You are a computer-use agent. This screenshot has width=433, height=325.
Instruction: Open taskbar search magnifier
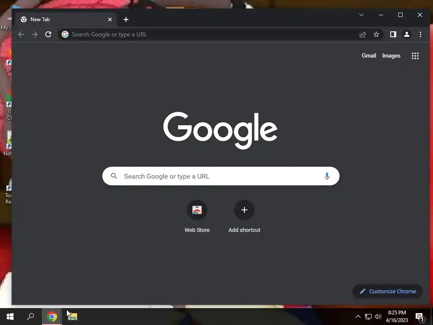pyautogui.click(x=30, y=317)
